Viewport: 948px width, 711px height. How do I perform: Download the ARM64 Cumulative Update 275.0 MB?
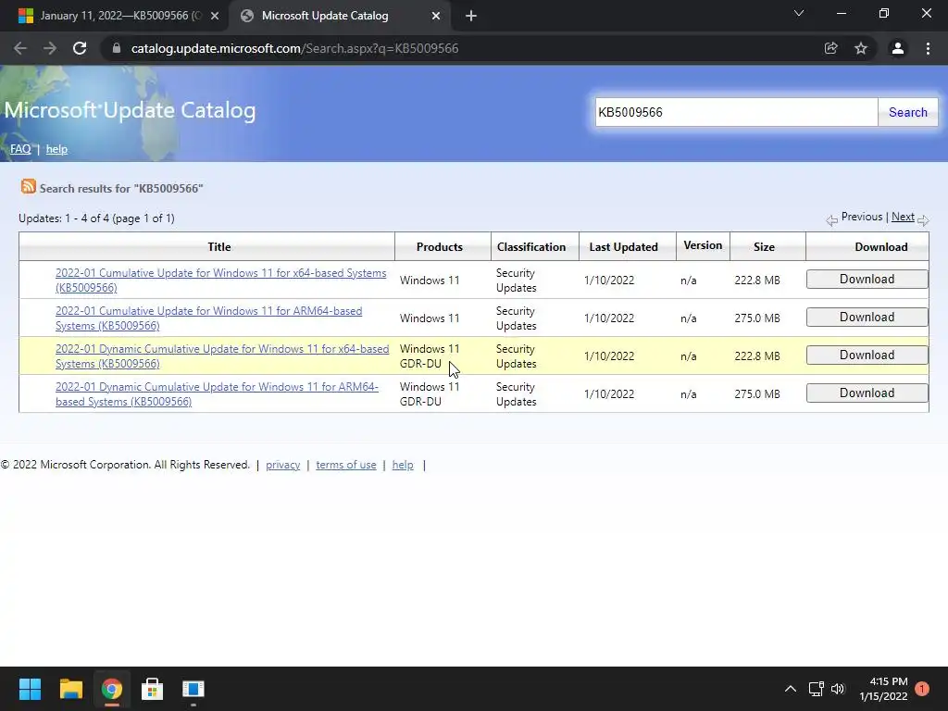tap(867, 318)
